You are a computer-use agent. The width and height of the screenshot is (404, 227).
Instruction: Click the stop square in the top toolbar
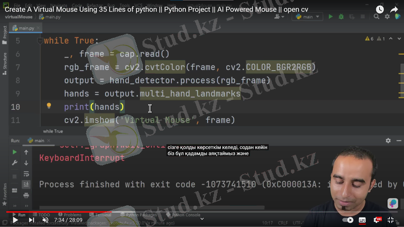click(x=363, y=17)
